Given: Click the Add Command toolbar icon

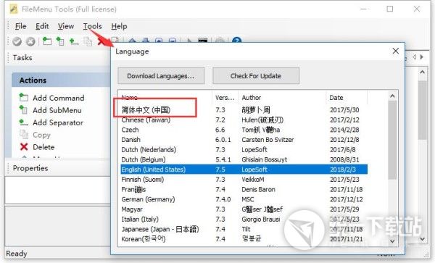Looking at the screenshot, I should pyautogui.click(x=47, y=41).
